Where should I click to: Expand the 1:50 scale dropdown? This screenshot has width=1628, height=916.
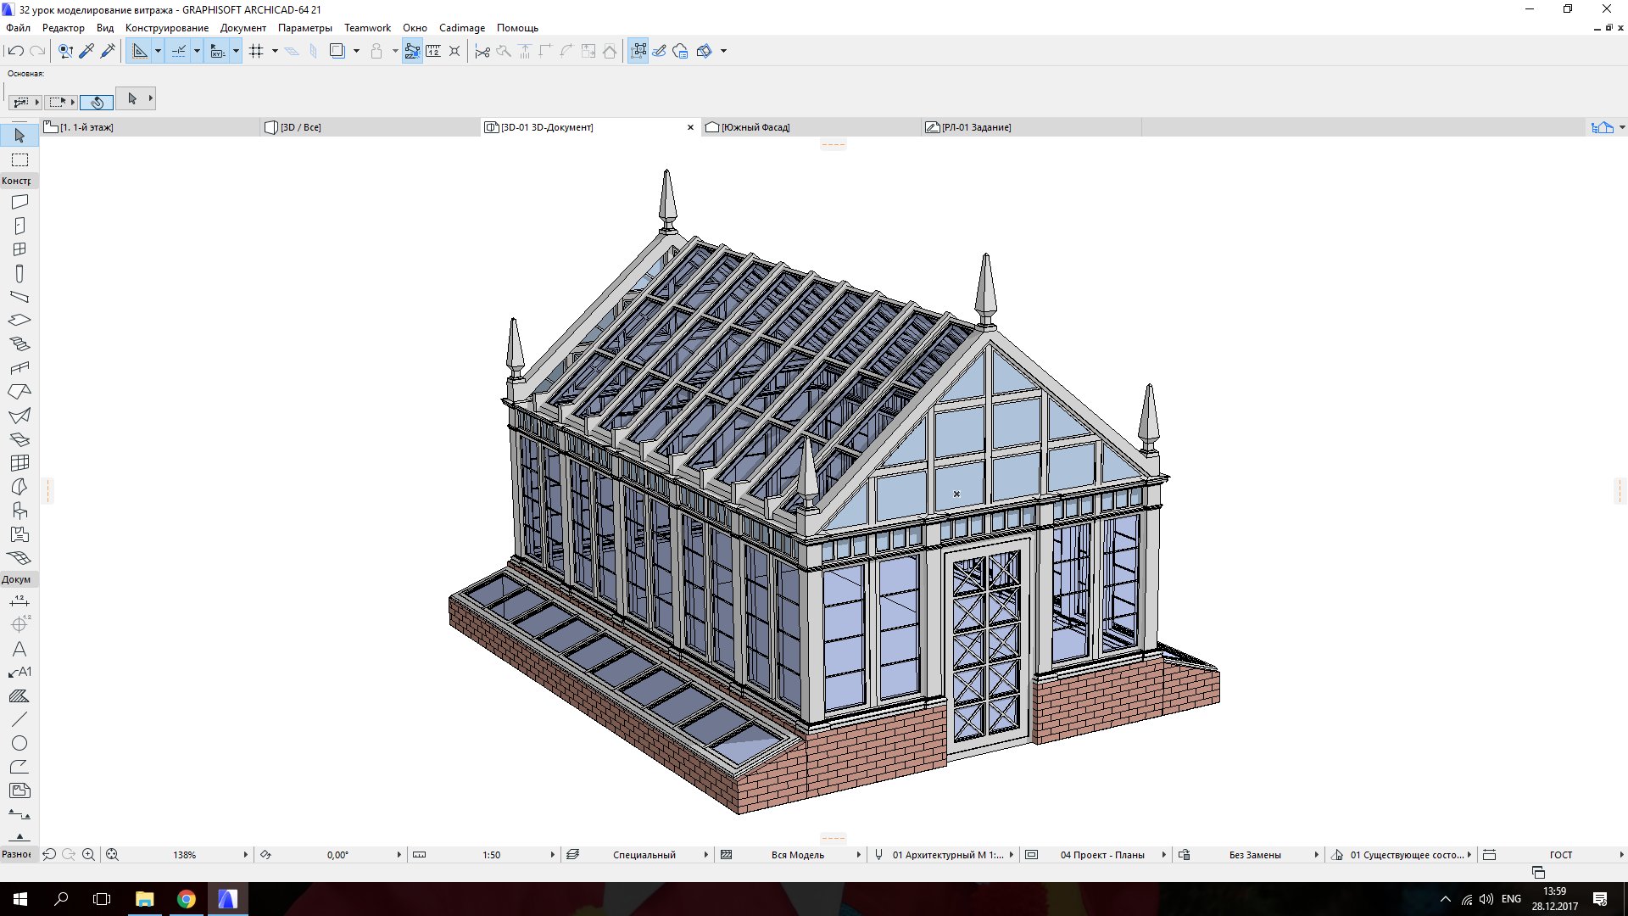pyautogui.click(x=552, y=855)
